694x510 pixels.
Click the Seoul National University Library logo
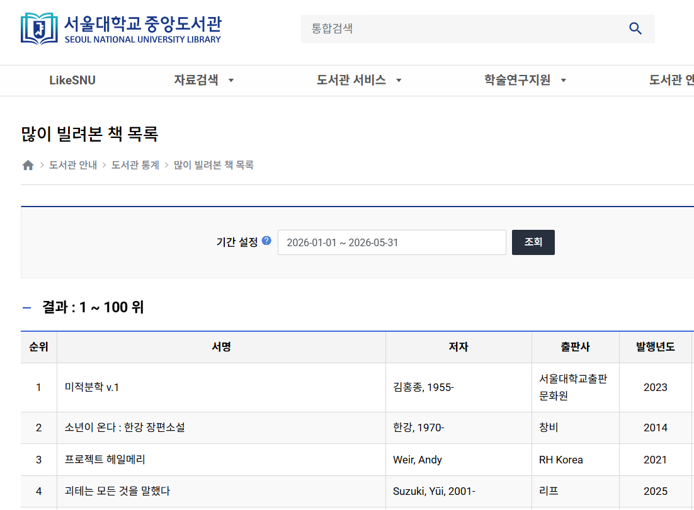tap(121, 29)
